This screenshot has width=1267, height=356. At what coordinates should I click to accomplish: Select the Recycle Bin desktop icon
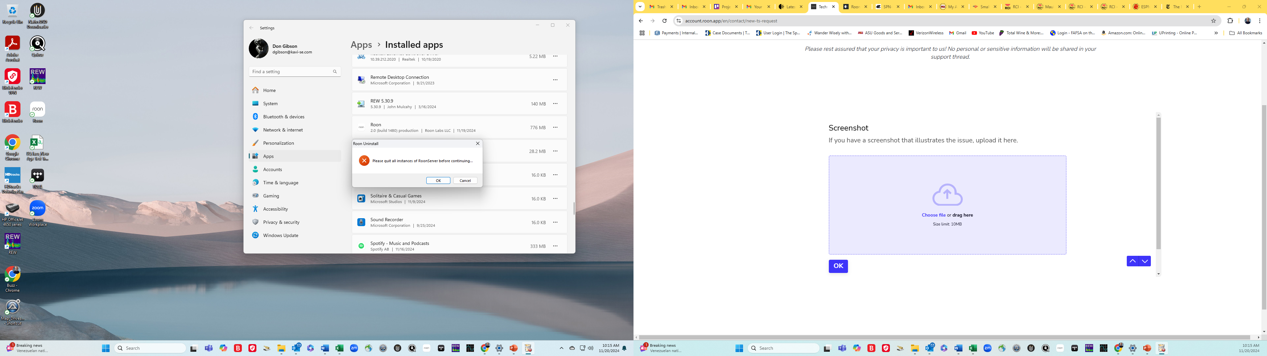12,14
